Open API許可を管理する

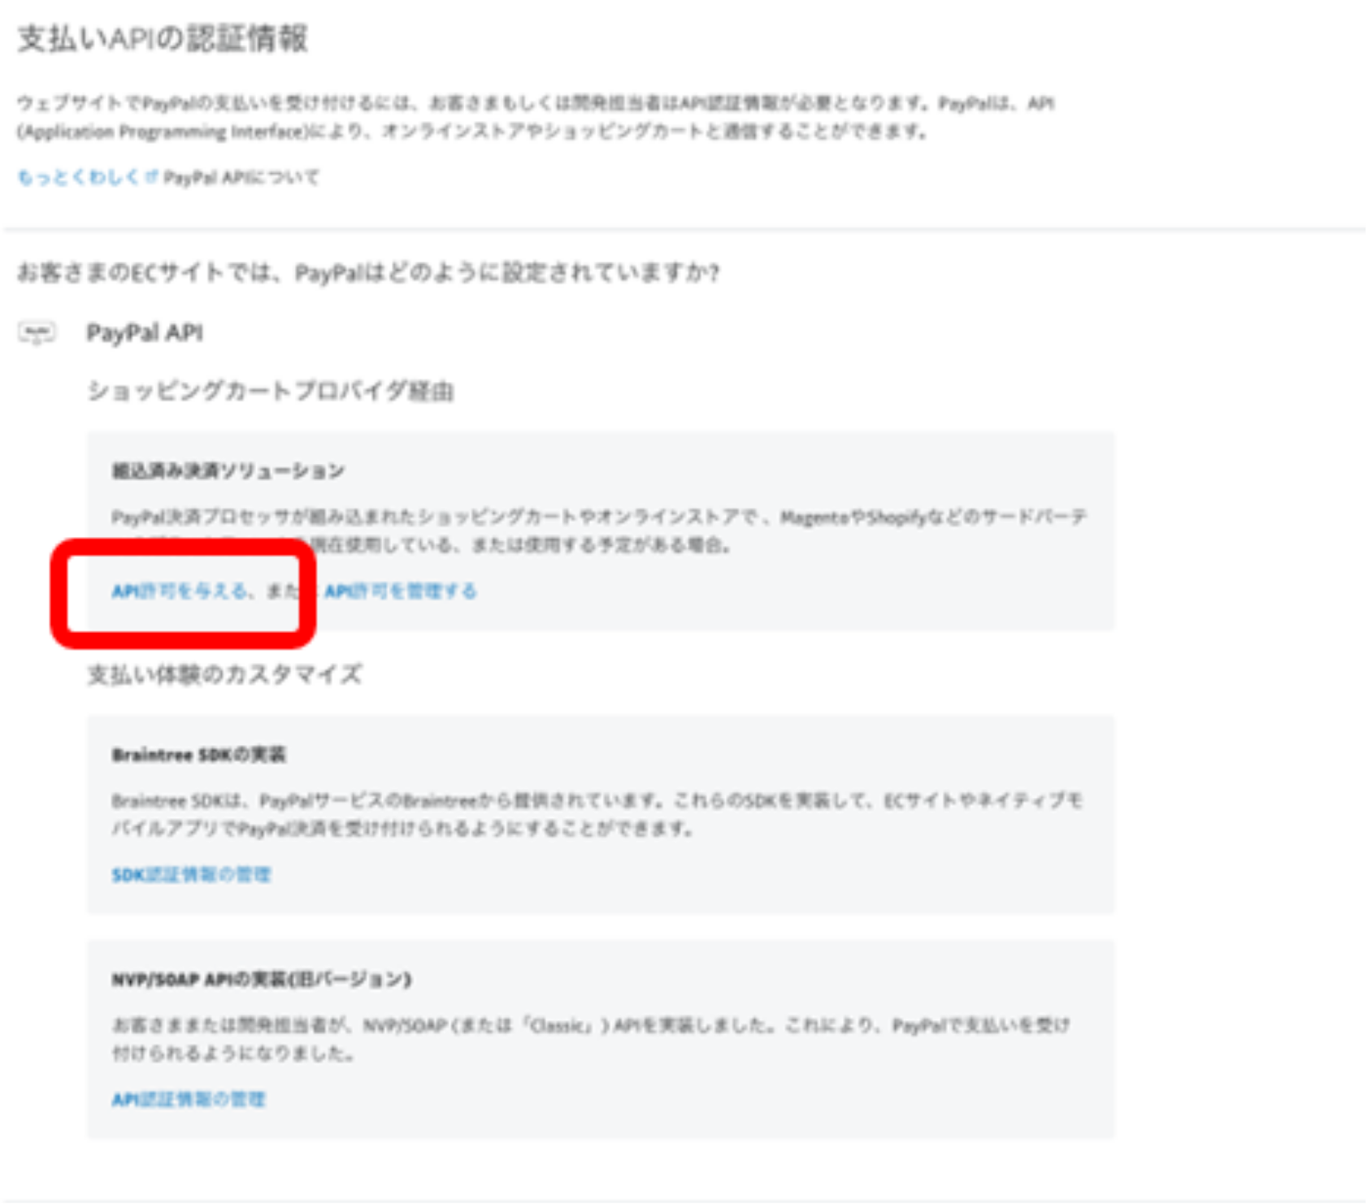[x=400, y=592]
